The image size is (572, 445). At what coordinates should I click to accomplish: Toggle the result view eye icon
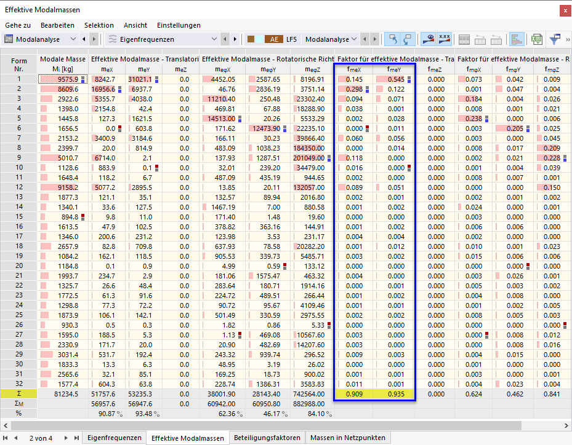coord(429,39)
